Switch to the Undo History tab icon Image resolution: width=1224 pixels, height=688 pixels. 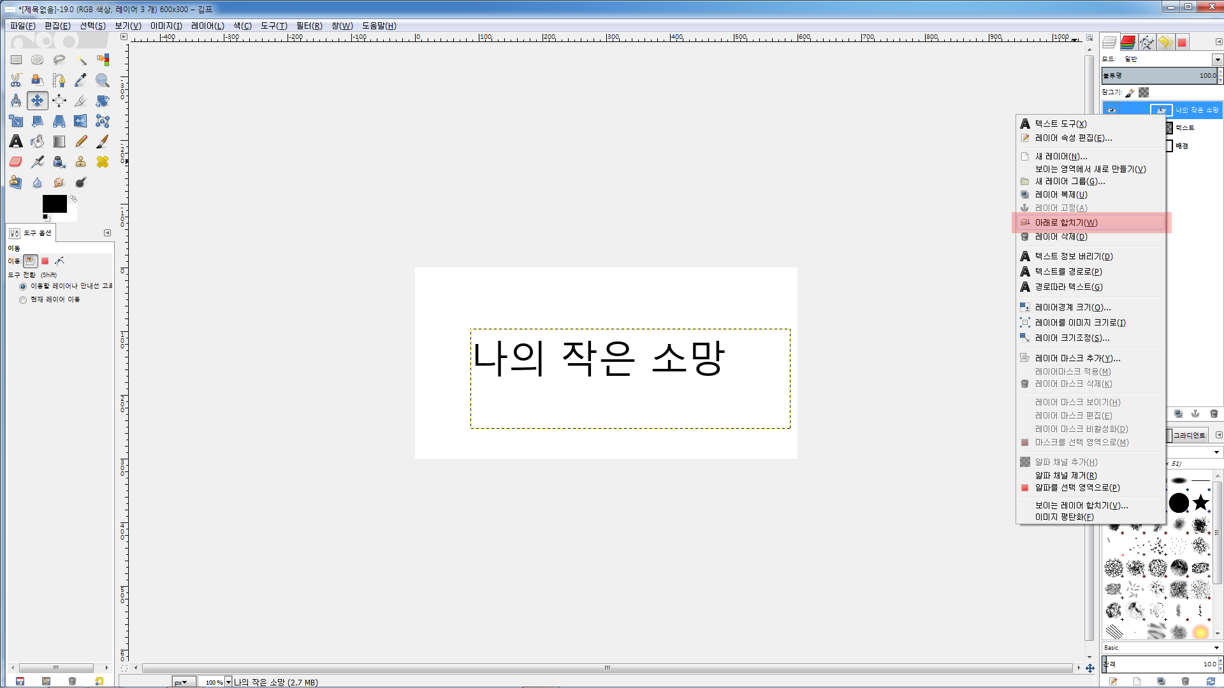point(1165,42)
